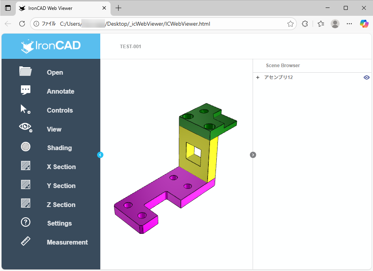Open the Measurement ruler icon

(26, 241)
